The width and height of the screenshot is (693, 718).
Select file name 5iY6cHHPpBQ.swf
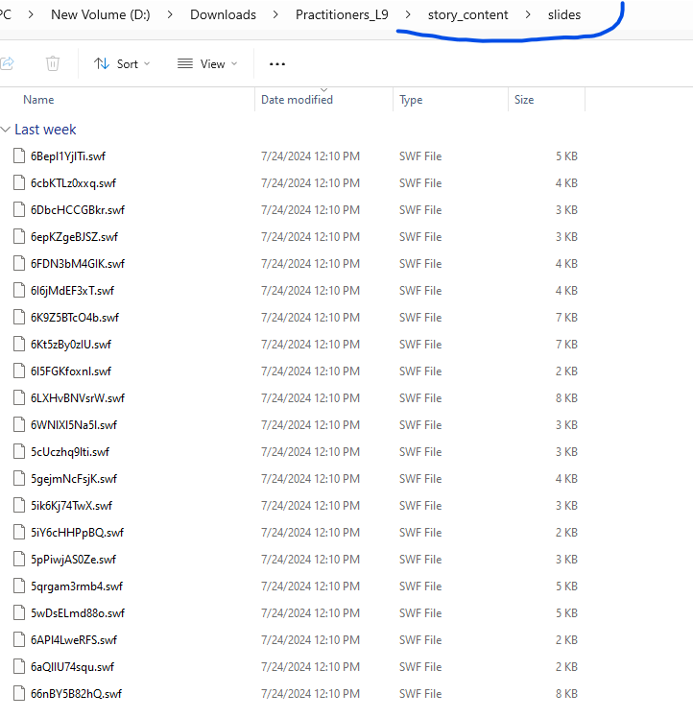77,533
